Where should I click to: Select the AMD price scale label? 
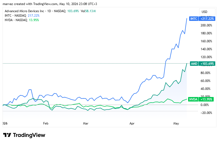(x=194, y=63)
